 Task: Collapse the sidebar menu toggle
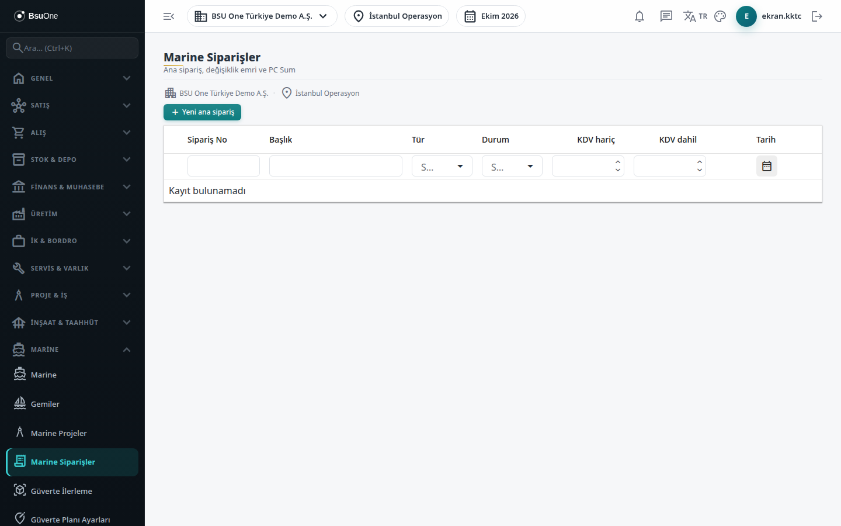pos(169,16)
